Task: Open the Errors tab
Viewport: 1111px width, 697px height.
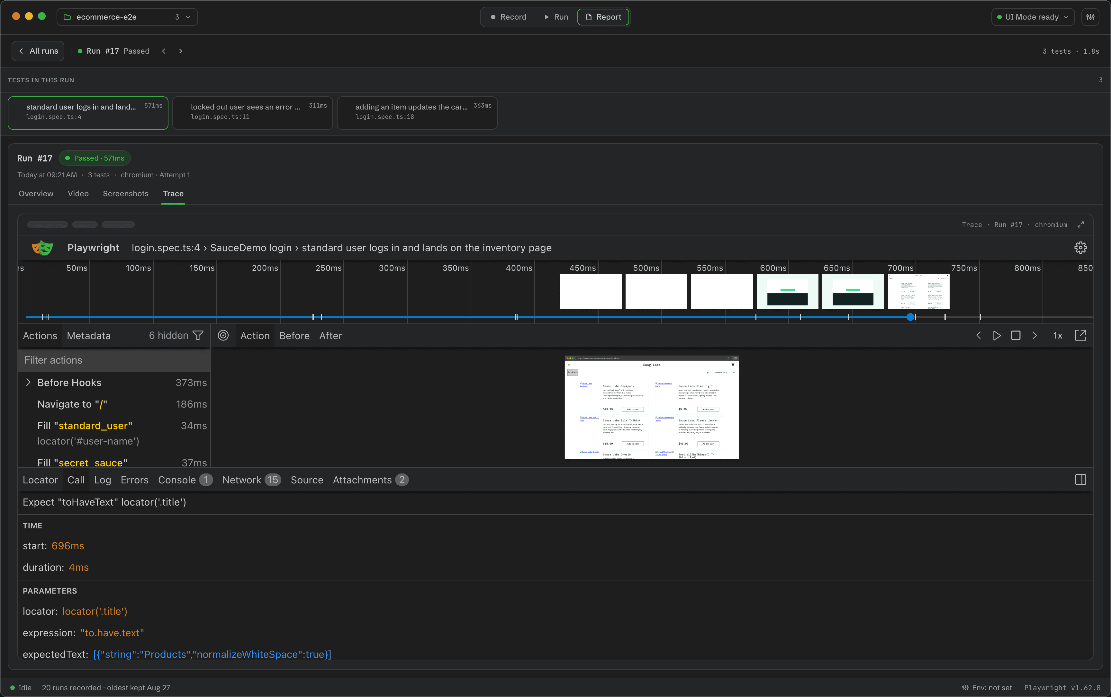Action: pyautogui.click(x=135, y=480)
